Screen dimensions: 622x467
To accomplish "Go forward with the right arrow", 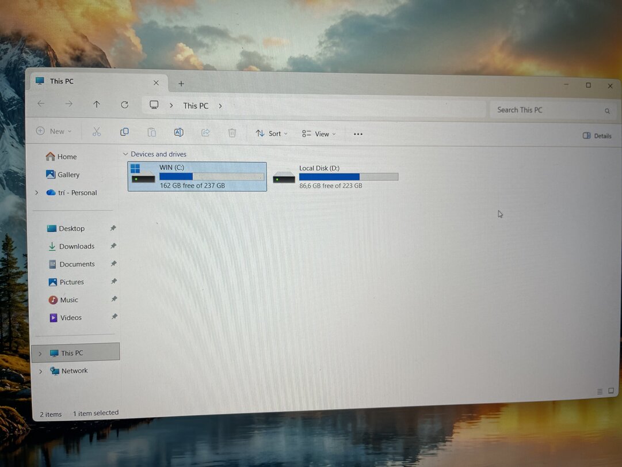I will pyautogui.click(x=68, y=104).
